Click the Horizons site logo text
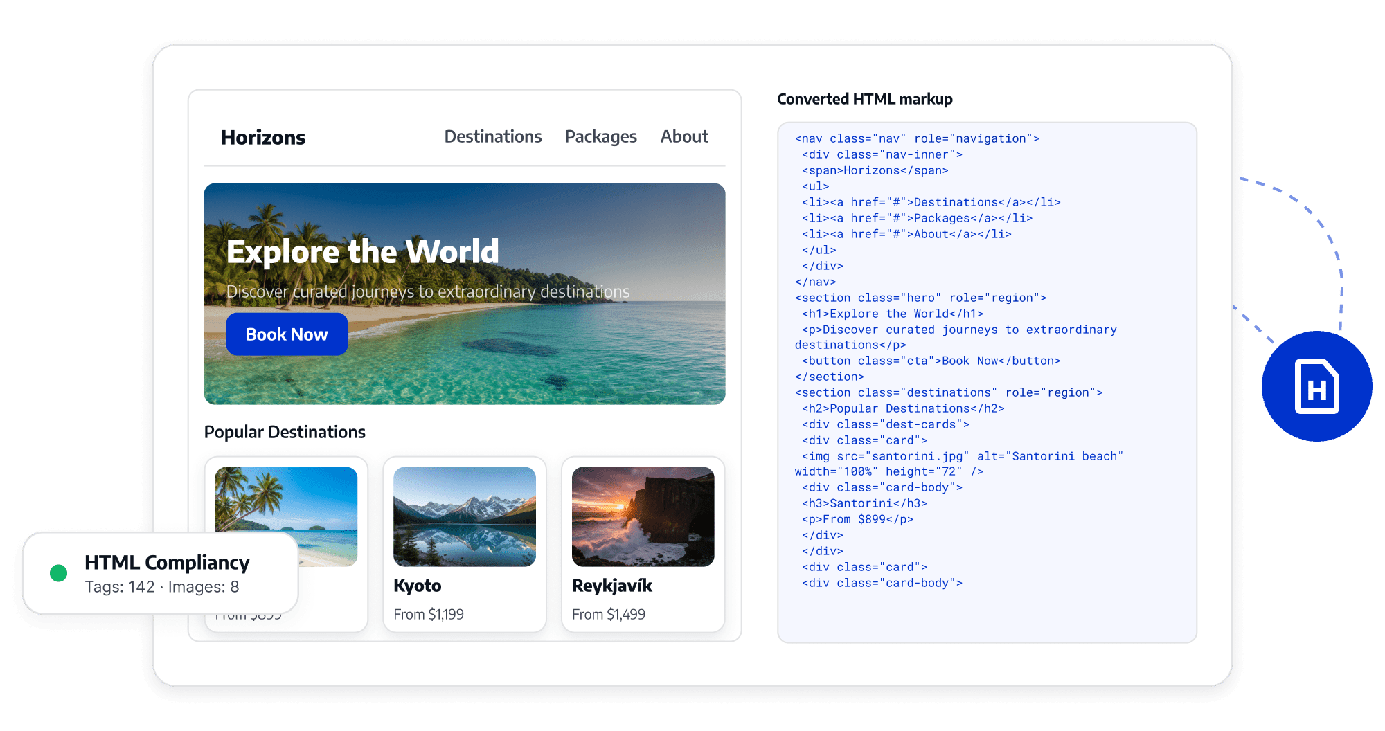The image size is (1385, 731). [x=263, y=137]
